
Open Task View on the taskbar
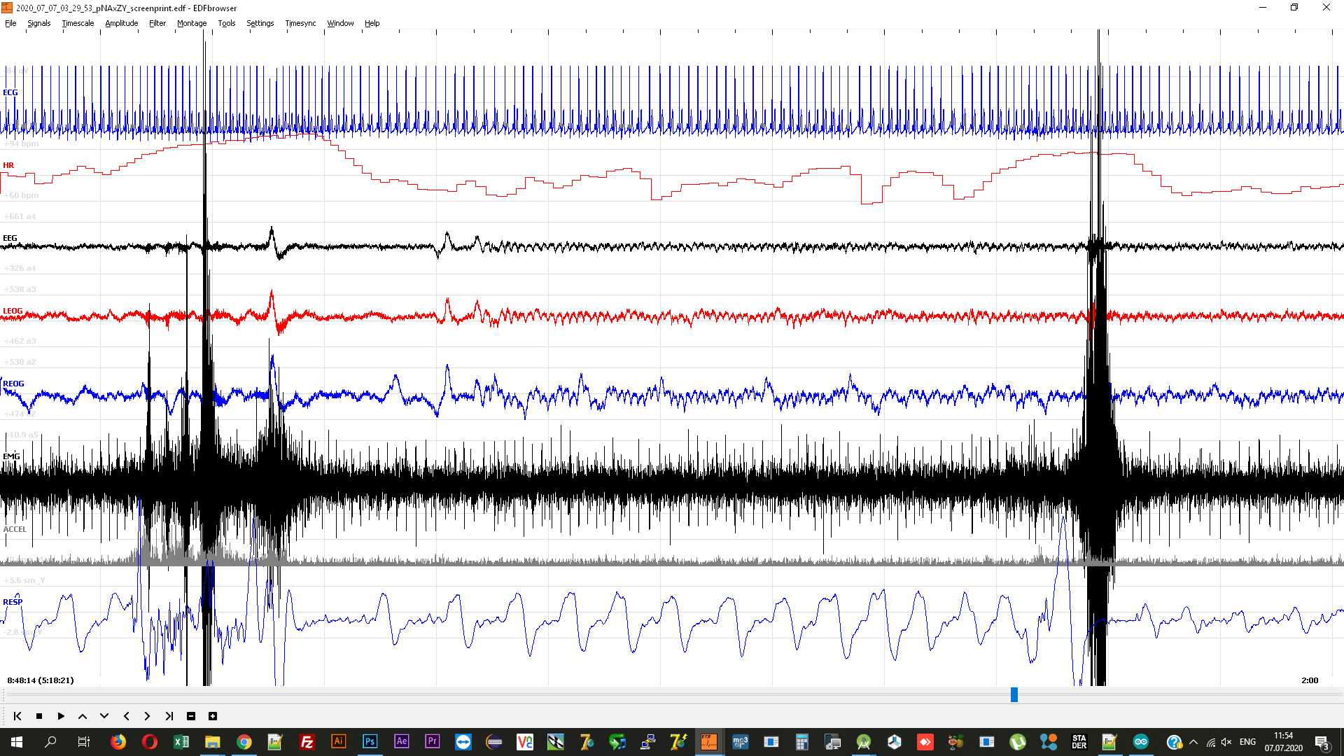(x=83, y=742)
